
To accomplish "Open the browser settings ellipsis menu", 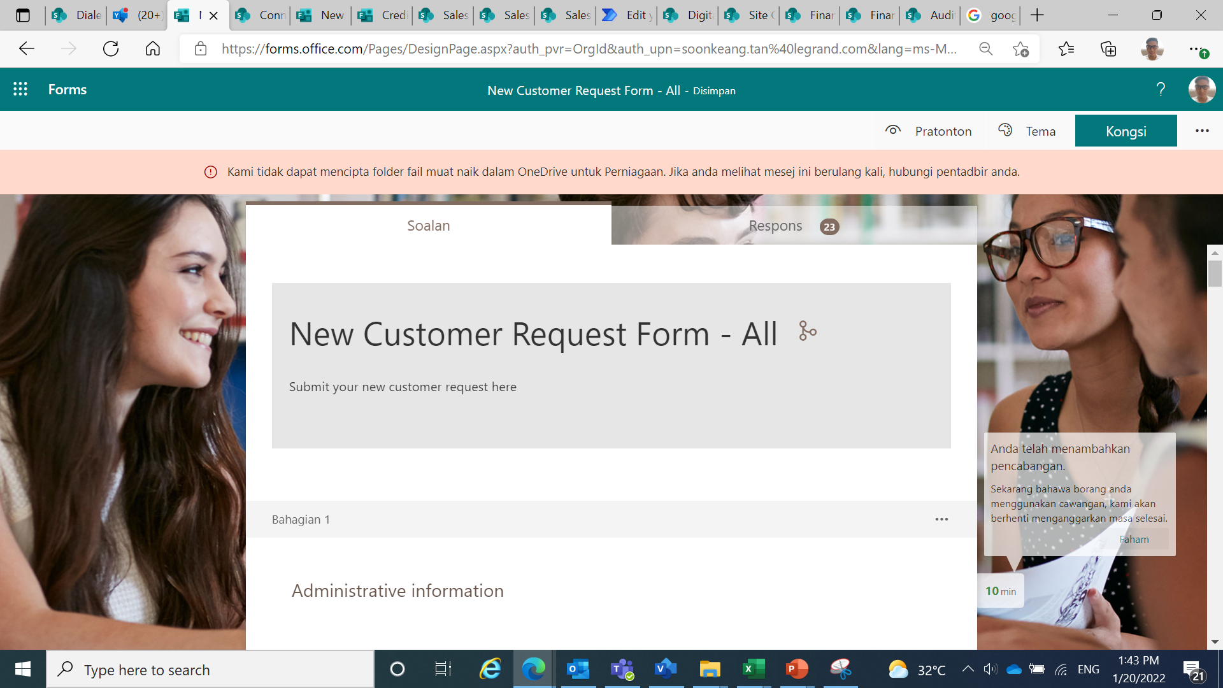I will 1194,48.
